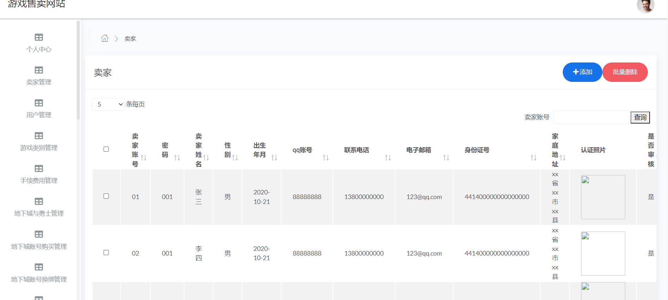Image resolution: width=668 pixels, height=300 pixels.
Task: Click the 查询 search button
Action: click(x=640, y=117)
